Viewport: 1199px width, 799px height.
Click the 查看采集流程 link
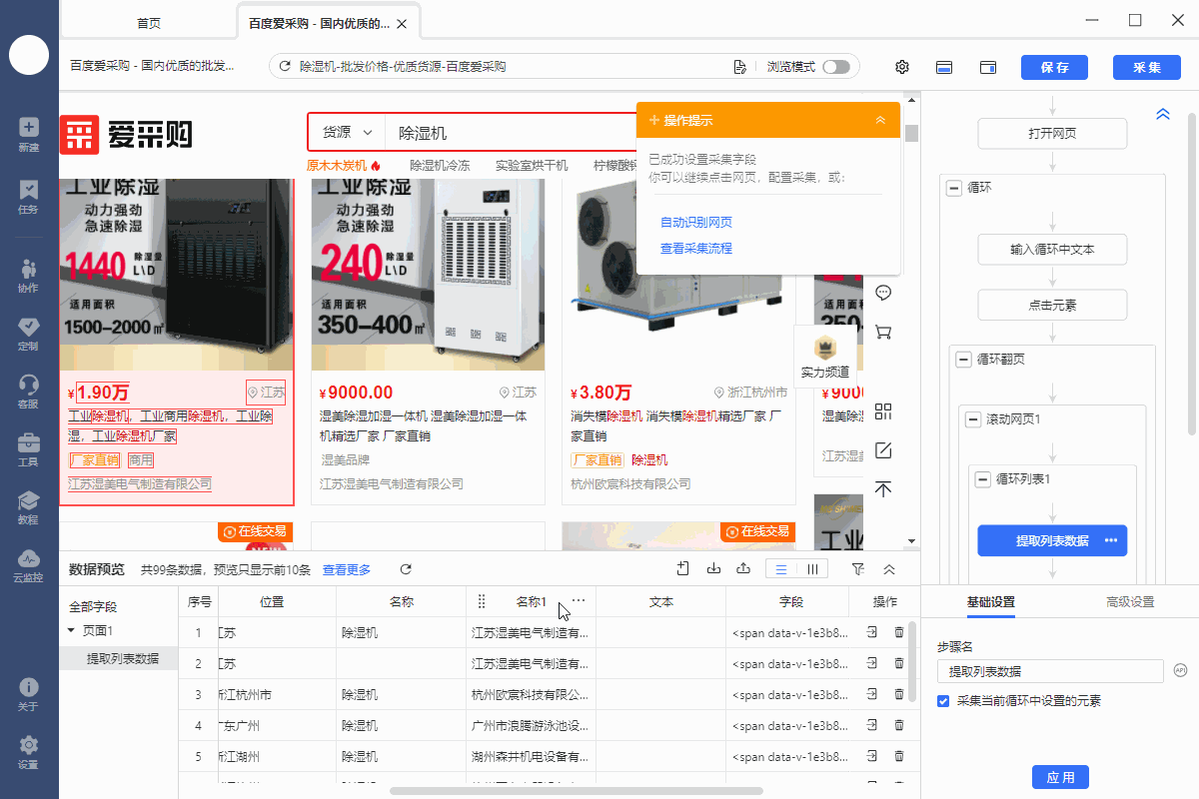point(696,248)
